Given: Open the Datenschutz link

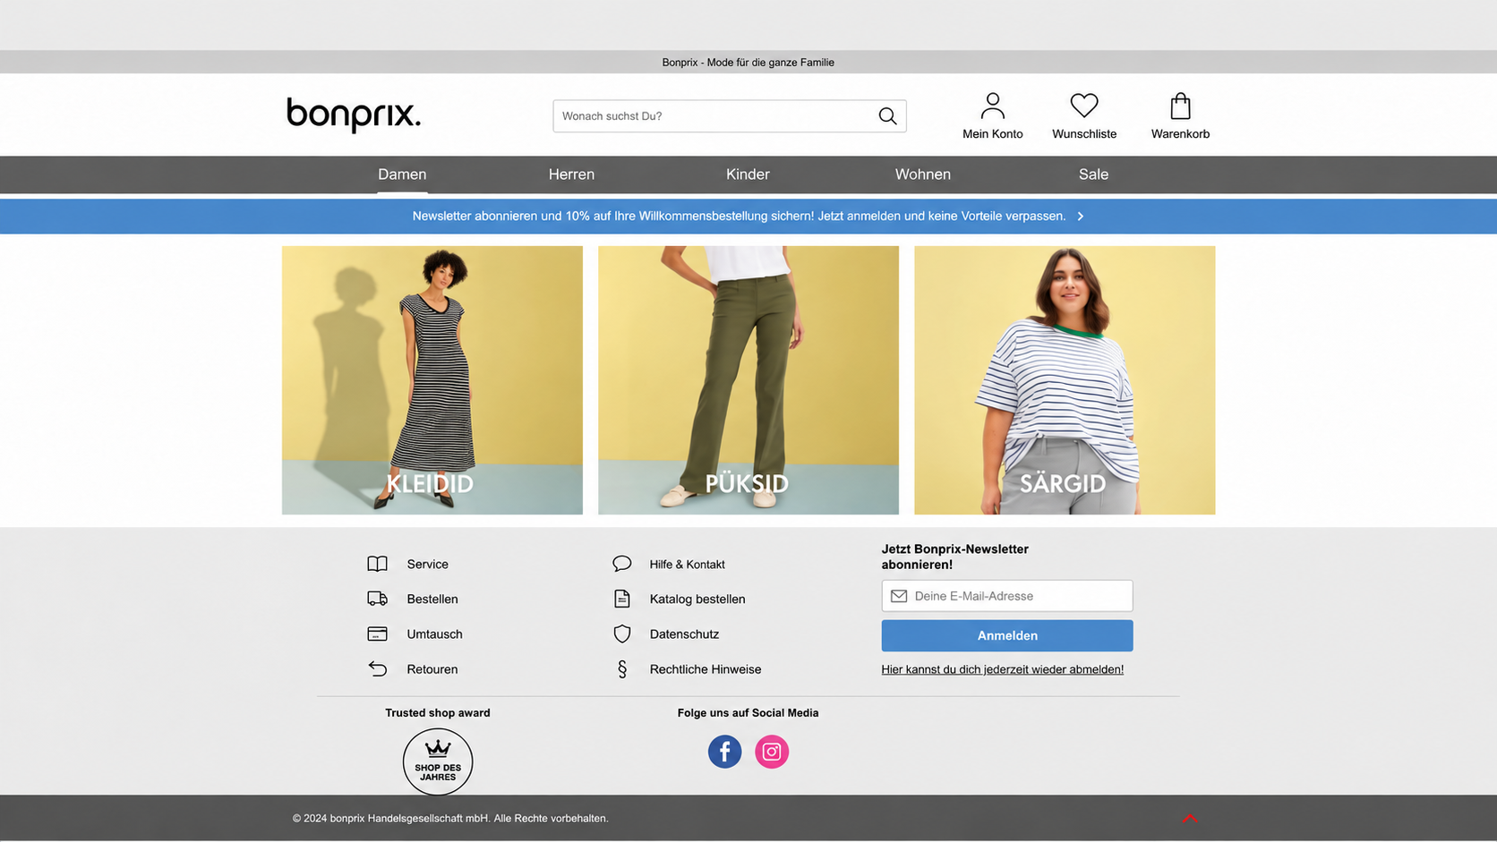Looking at the screenshot, I should click(684, 634).
